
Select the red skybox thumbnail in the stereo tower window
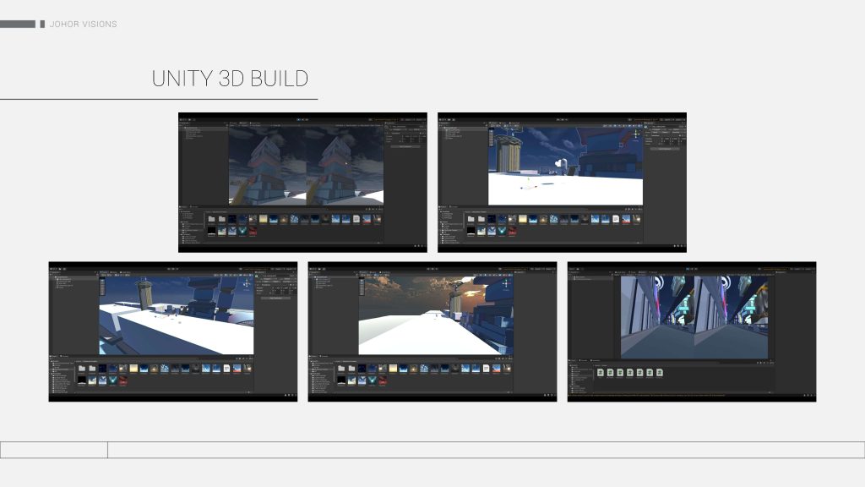pyautogui.click(x=252, y=232)
